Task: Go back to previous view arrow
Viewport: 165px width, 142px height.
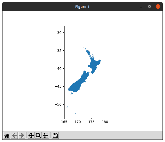Action: (14, 135)
